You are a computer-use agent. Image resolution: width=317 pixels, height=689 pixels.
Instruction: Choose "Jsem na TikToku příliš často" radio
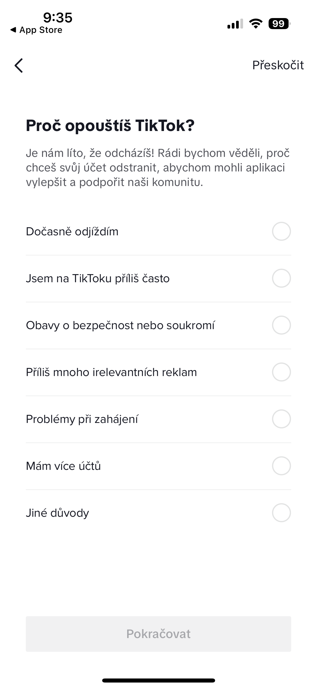281,278
